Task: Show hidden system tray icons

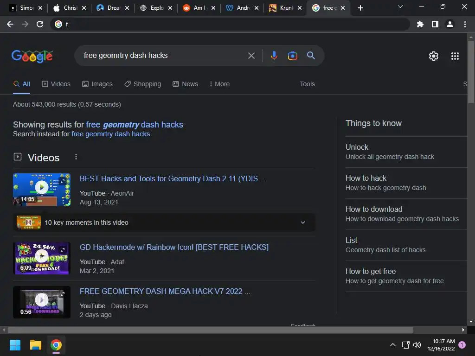Action: 392,345
